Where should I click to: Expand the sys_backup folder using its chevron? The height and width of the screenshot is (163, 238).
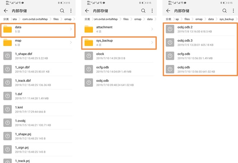pos(152,42)
